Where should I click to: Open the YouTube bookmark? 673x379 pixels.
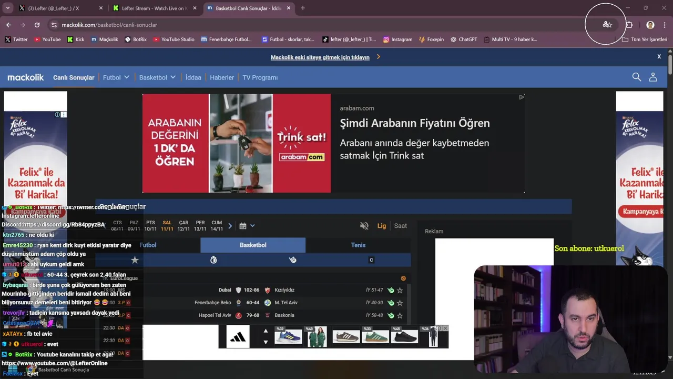pyautogui.click(x=47, y=39)
